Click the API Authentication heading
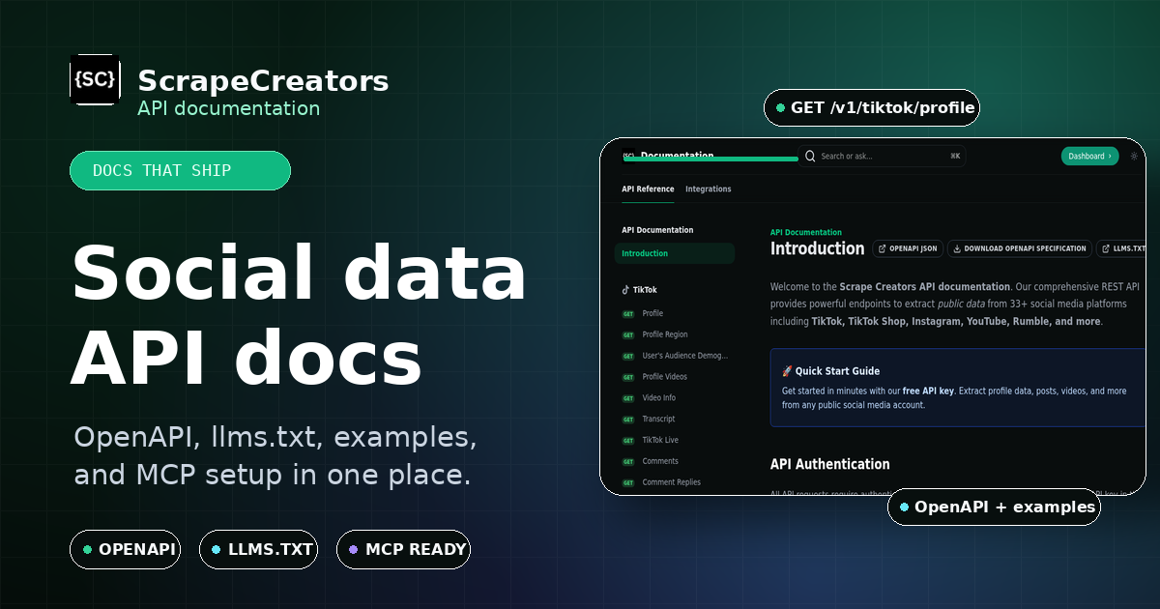Viewport: 1160px width, 609px height. (x=830, y=464)
